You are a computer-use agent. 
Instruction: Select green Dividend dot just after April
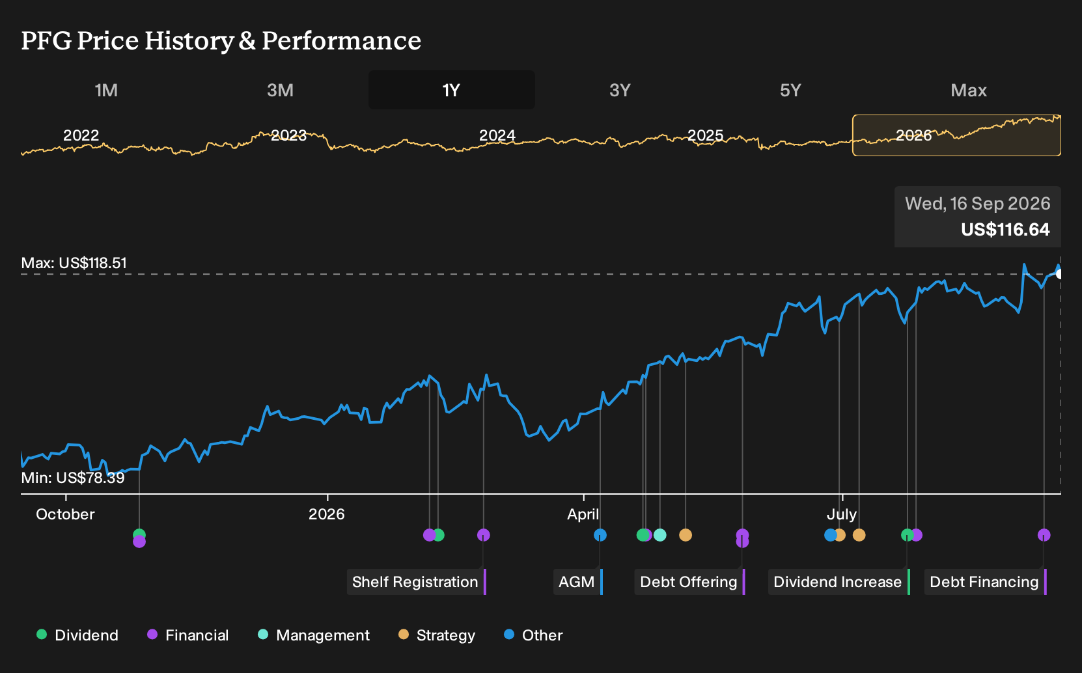[x=643, y=535]
